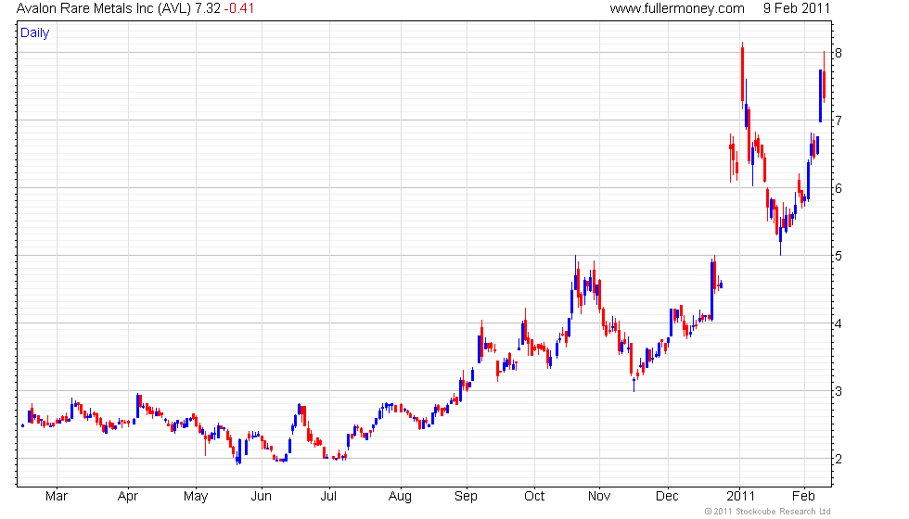The image size is (909, 519).
Task: Click the 'www.fullermoney.com' text
Action: pos(677,8)
